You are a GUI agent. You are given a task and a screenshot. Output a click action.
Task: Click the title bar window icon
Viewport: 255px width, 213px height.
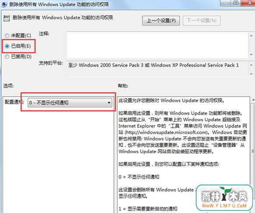(4, 4)
